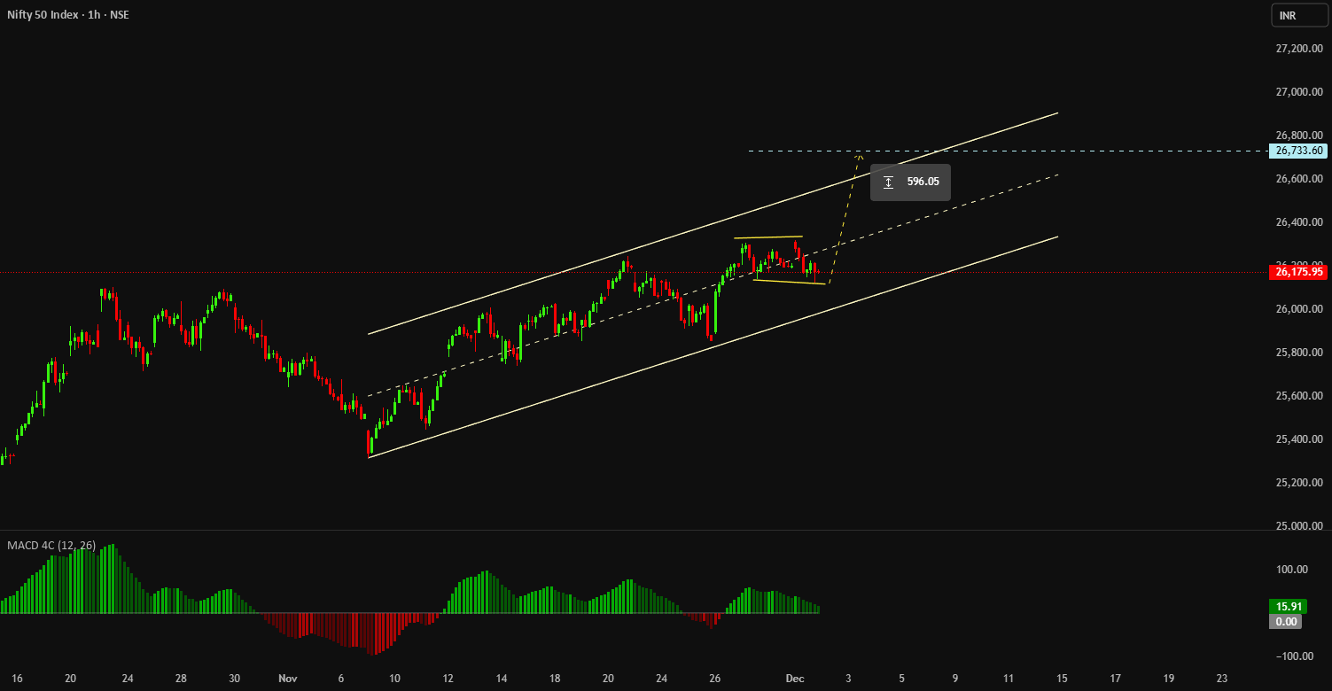The height and width of the screenshot is (691, 1332).
Task: Click the date 15 on the time axis
Action: pos(1062,679)
